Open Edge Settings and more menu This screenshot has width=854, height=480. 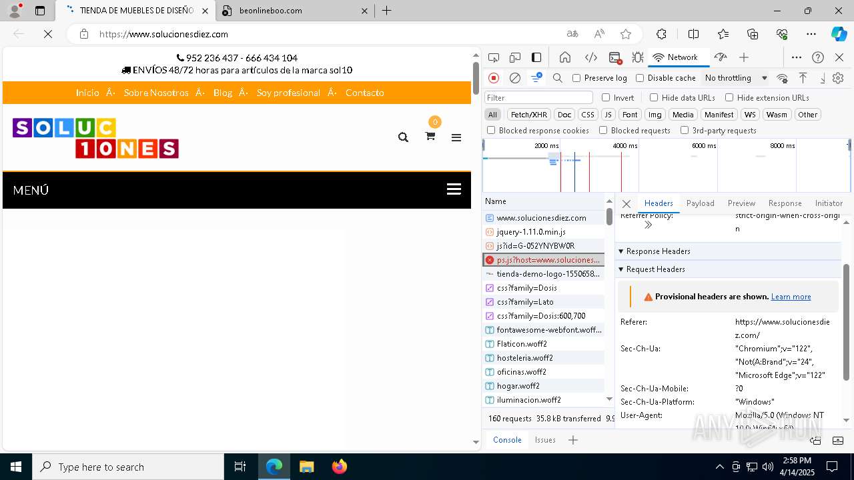[811, 34]
